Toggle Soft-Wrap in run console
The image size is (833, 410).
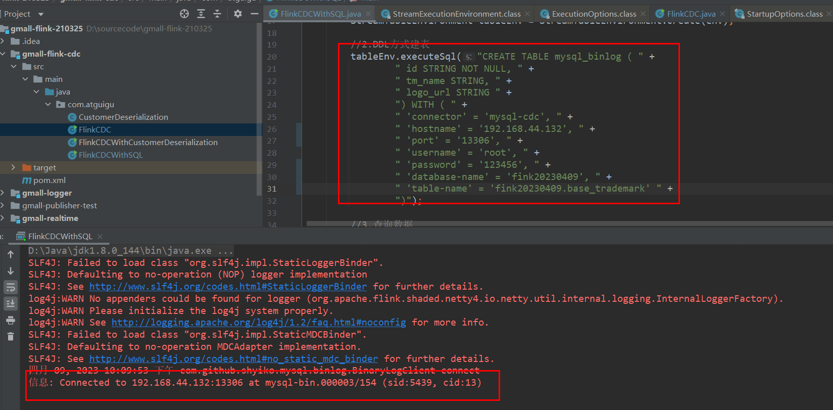(11, 287)
